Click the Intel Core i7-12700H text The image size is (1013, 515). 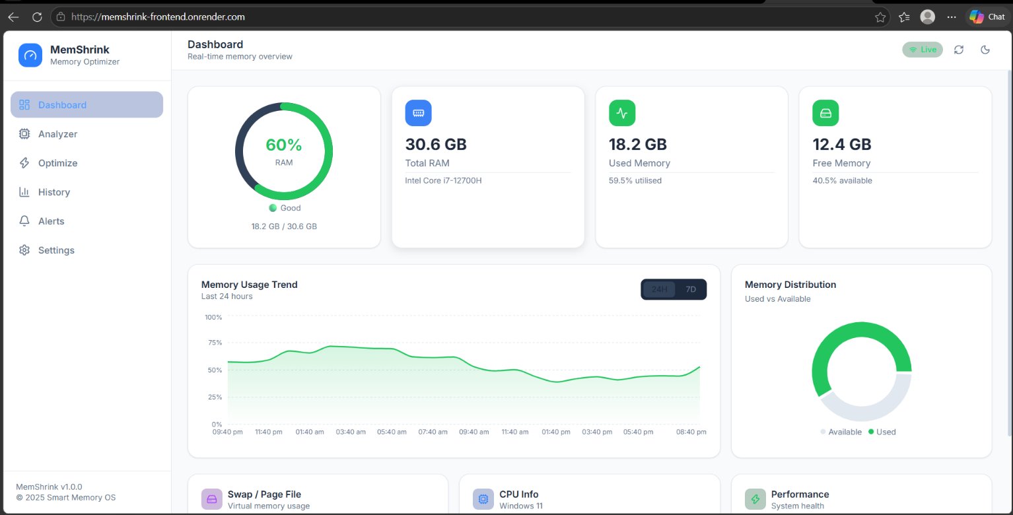tap(444, 180)
